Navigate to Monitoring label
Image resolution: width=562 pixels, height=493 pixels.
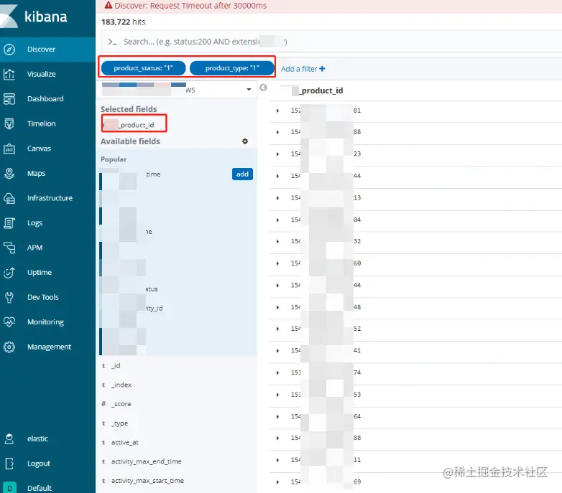point(45,322)
